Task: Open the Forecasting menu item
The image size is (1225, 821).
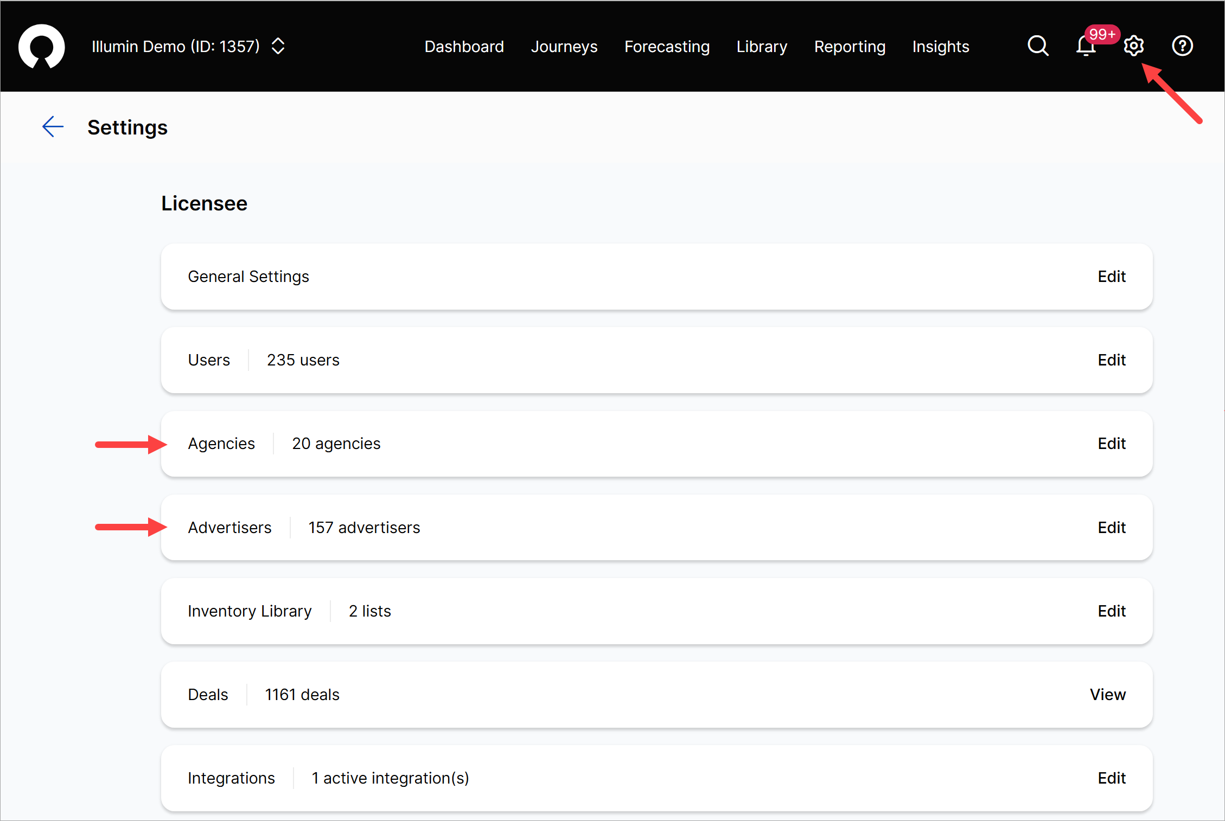Action: tap(667, 47)
